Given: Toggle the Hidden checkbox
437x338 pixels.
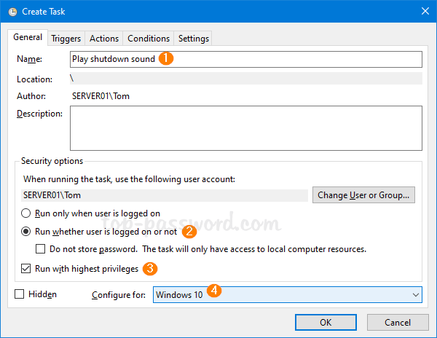Looking at the screenshot, I should [x=20, y=294].
